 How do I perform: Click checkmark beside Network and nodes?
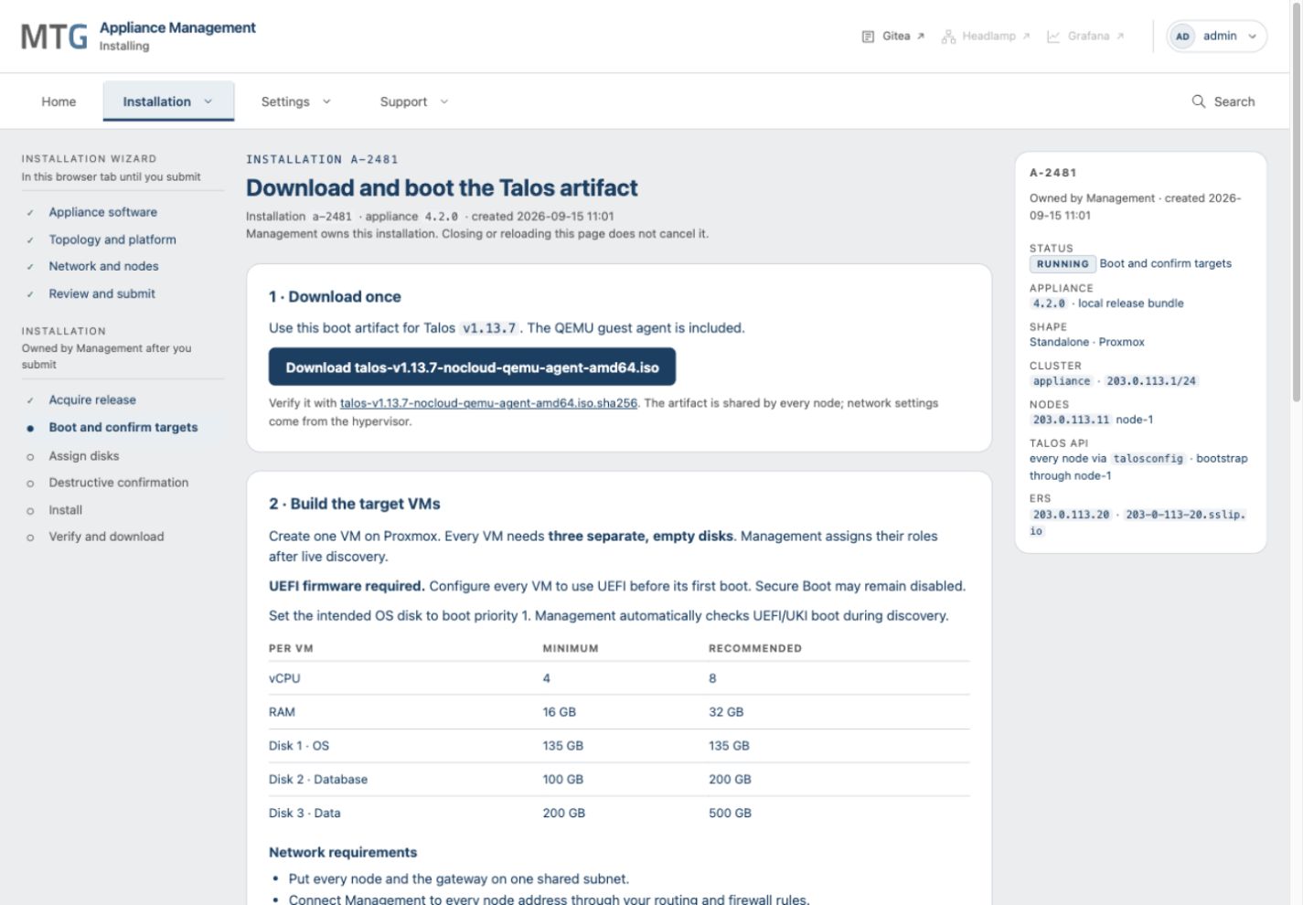click(30, 267)
